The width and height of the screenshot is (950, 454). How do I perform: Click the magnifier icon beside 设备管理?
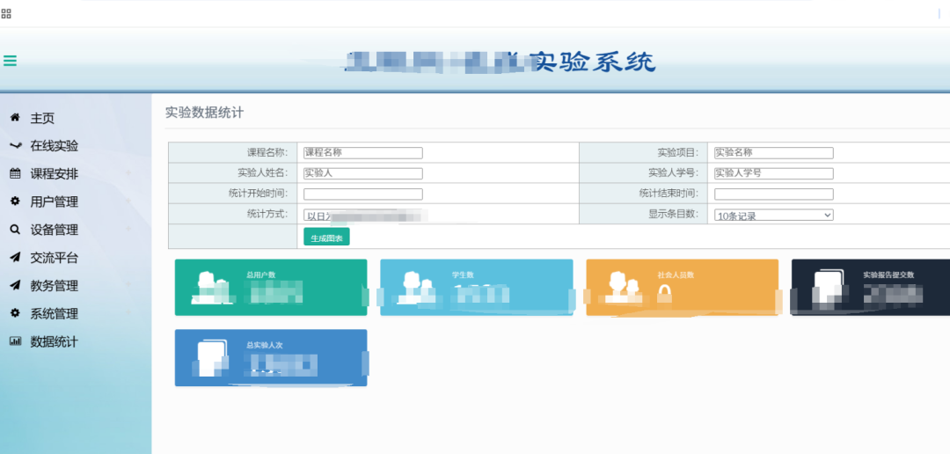(x=15, y=230)
